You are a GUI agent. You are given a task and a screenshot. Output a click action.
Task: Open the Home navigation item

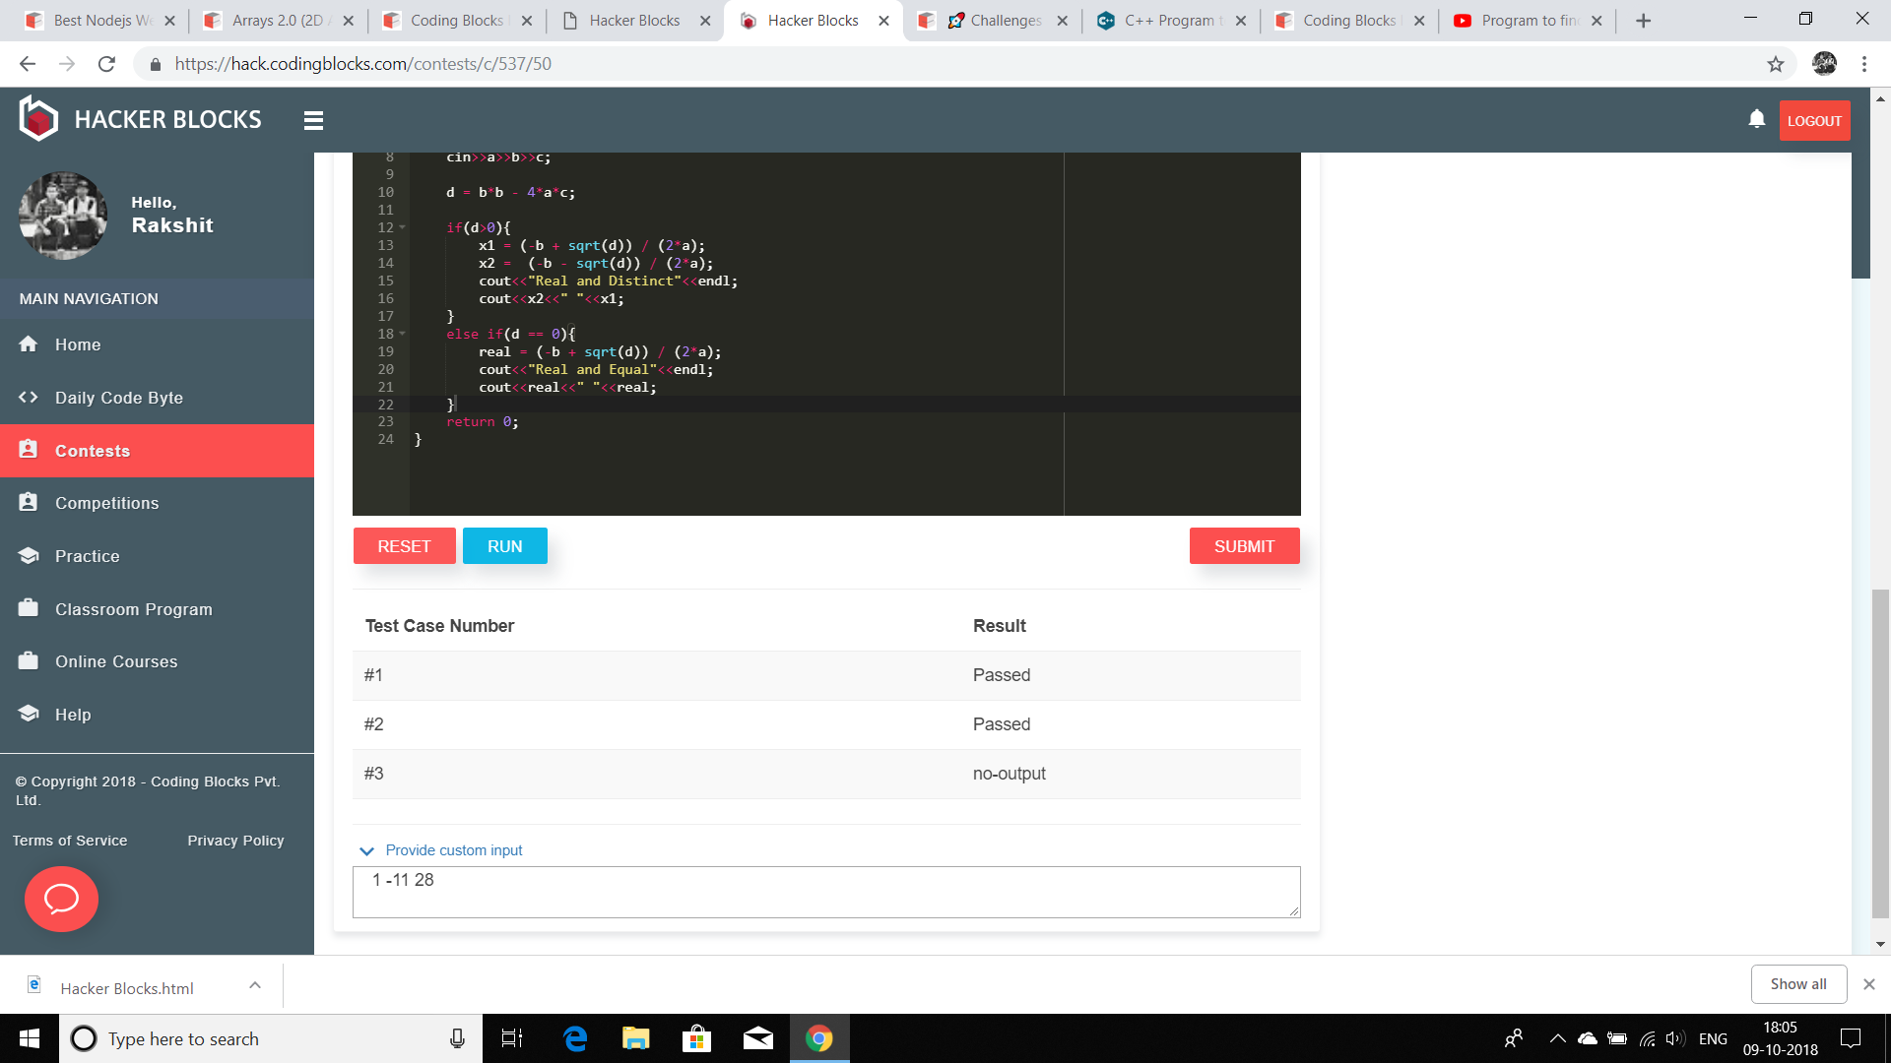(x=157, y=344)
